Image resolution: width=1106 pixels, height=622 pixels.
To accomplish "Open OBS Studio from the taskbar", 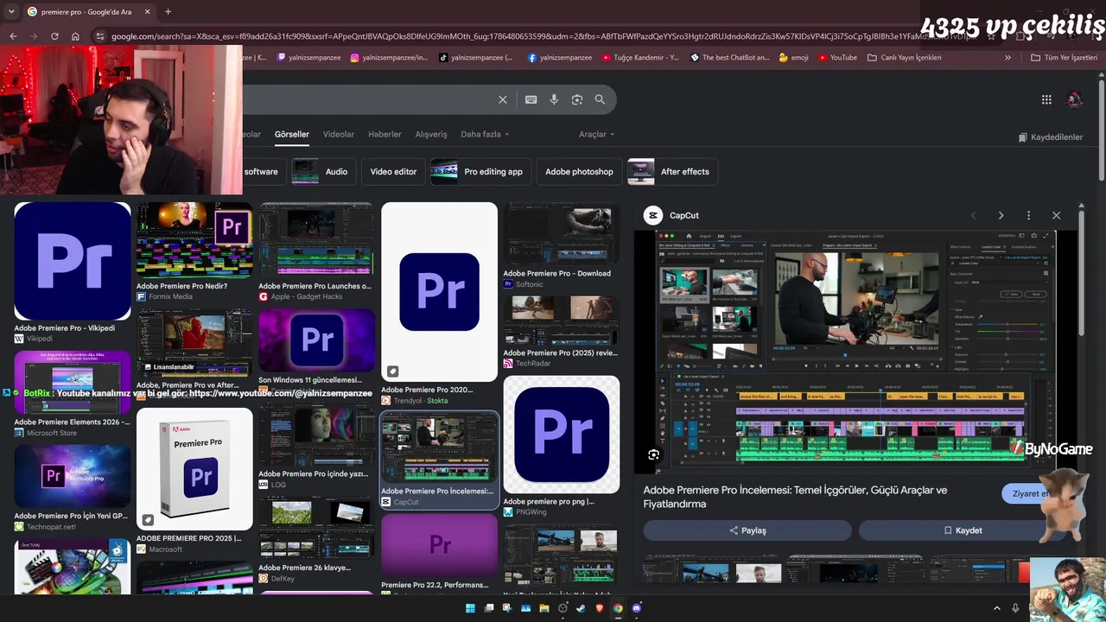I will 563,608.
